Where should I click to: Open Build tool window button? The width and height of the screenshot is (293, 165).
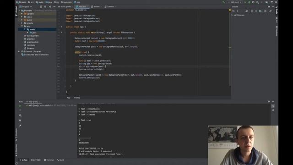click(60, 160)
